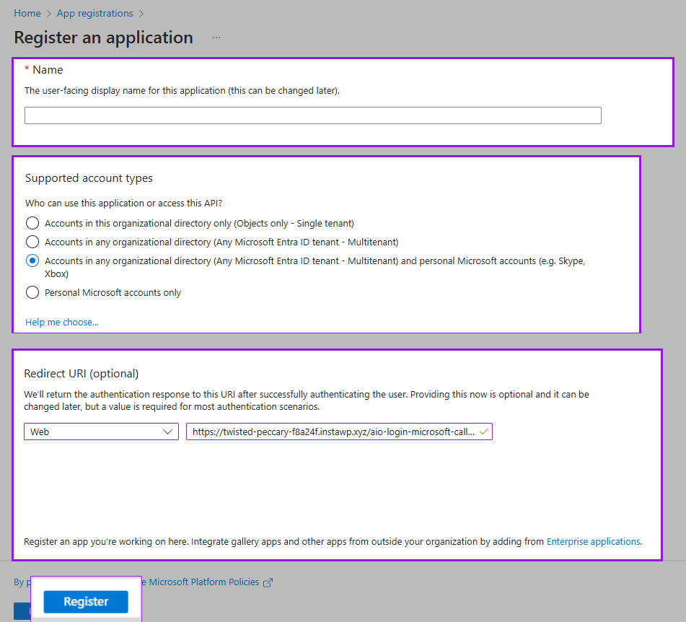
Task: Go to Home in the breadcrumb
Action: [x=27, y=13]
